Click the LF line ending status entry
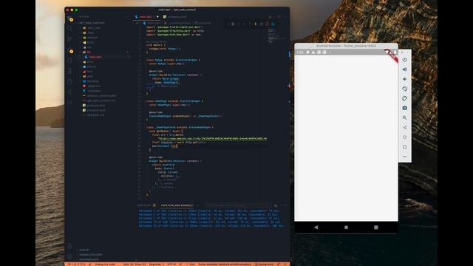The image size is (473, 266). point(180,265)
